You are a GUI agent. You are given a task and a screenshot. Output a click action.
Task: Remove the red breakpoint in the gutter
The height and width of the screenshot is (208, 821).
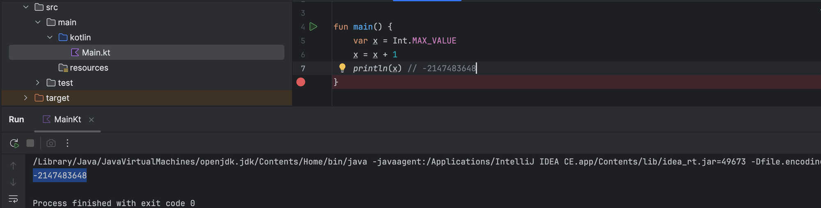301,82
